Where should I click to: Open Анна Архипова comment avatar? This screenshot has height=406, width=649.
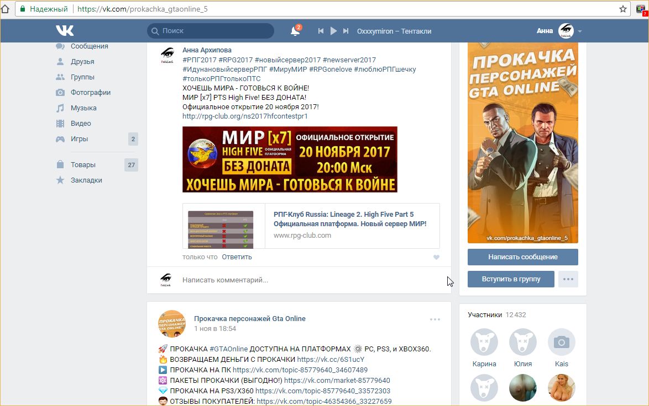[167, 55]
